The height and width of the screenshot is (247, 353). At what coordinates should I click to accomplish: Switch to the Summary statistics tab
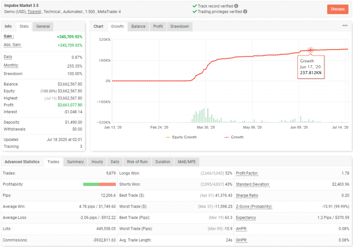pos(75,161)
